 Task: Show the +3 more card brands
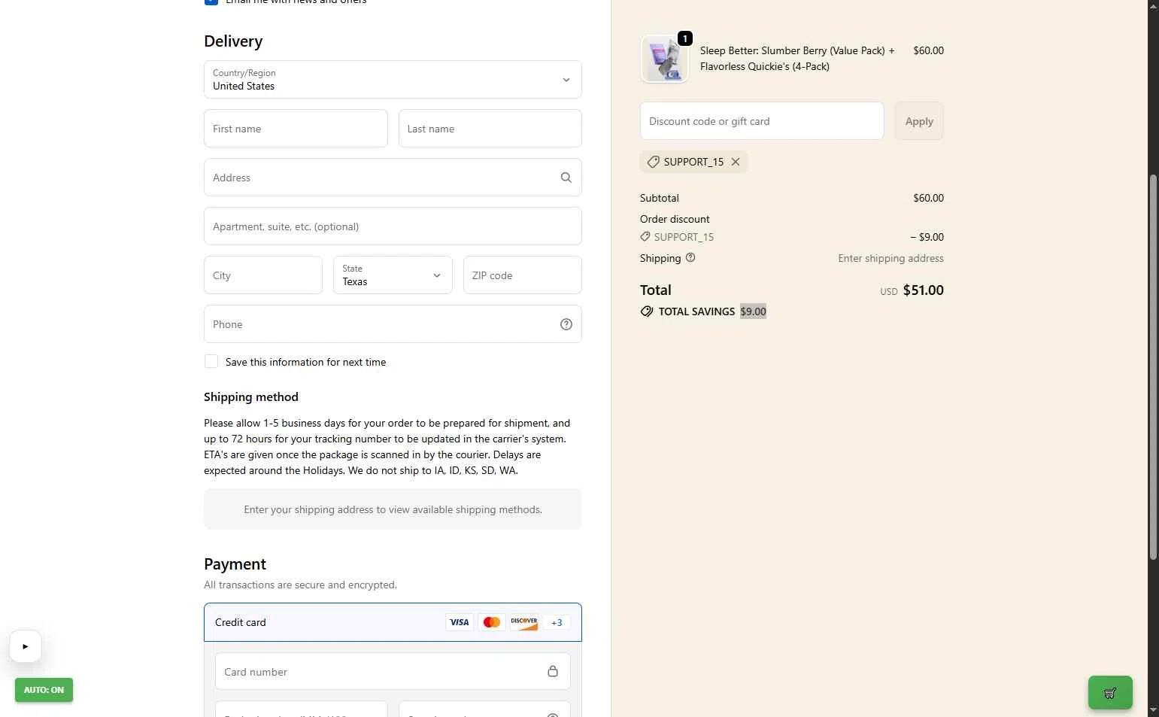(x=557, y=622)
